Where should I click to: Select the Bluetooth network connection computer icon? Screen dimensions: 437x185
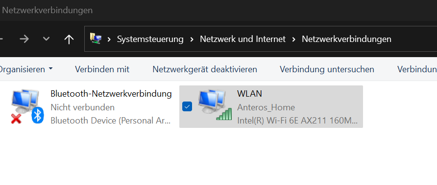[24, 102]
